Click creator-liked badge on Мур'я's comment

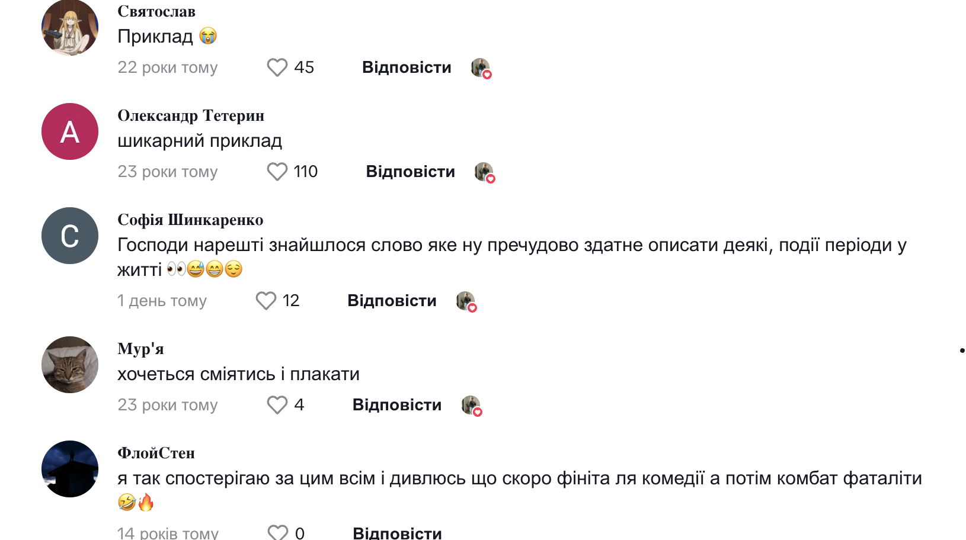pyautogui.click(x=471, y=406)
